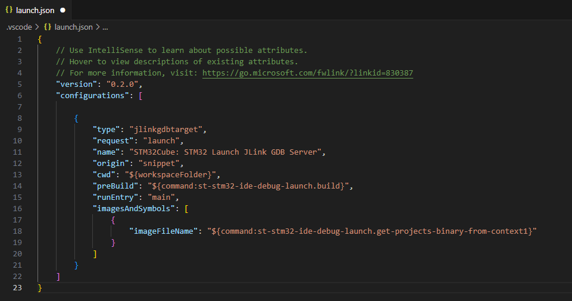Viewport: 572px width, 301px height.
Task: Open the .vscode folder breadcrumb
Action: click(x=19, y=27)
